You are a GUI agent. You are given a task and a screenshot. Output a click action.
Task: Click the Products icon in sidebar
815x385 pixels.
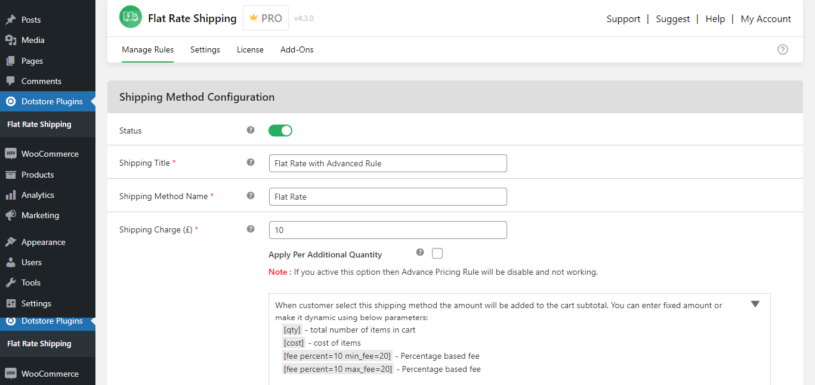[x=11, y=175]
